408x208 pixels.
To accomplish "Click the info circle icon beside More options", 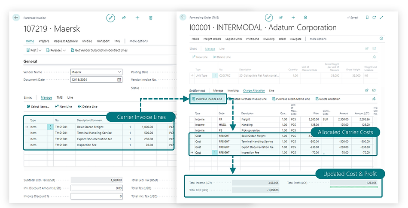I will (x=381, y=39).
